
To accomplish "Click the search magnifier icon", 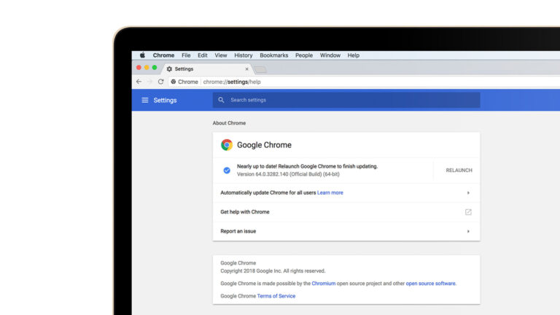I will pyautogui.click(x=221, y=100).
